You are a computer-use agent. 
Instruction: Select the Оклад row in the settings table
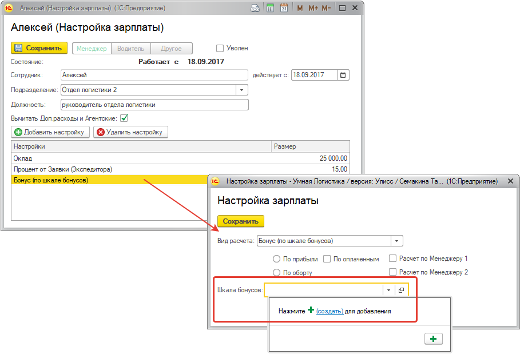[x=180, y=158]
